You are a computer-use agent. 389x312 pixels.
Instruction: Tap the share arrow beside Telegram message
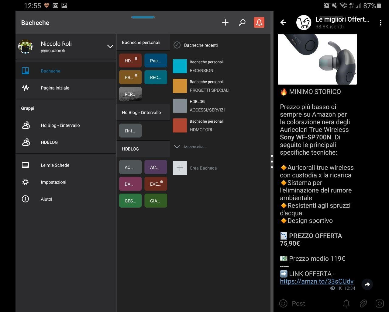(x=367, y=284)
